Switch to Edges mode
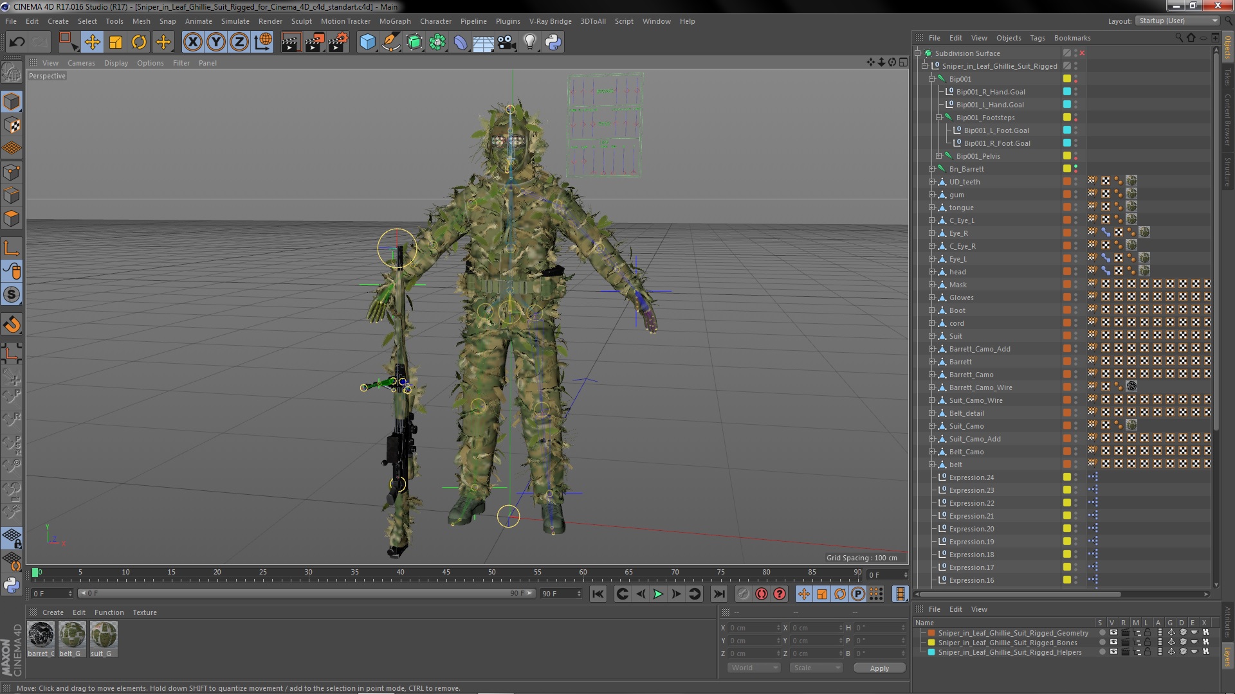Image resolution: width=1235 pixels, height=694 pixels. click(12, 195)
